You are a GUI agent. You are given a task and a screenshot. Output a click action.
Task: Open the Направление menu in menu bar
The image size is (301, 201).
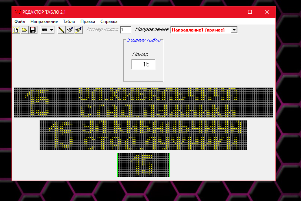(44, 22)
